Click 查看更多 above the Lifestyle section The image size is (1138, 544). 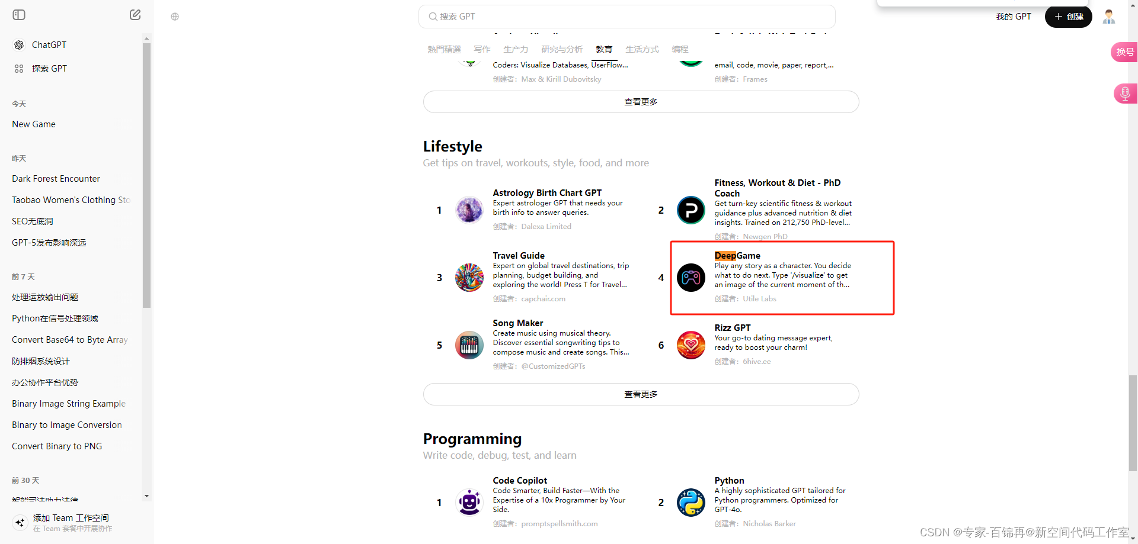point(641,102)
